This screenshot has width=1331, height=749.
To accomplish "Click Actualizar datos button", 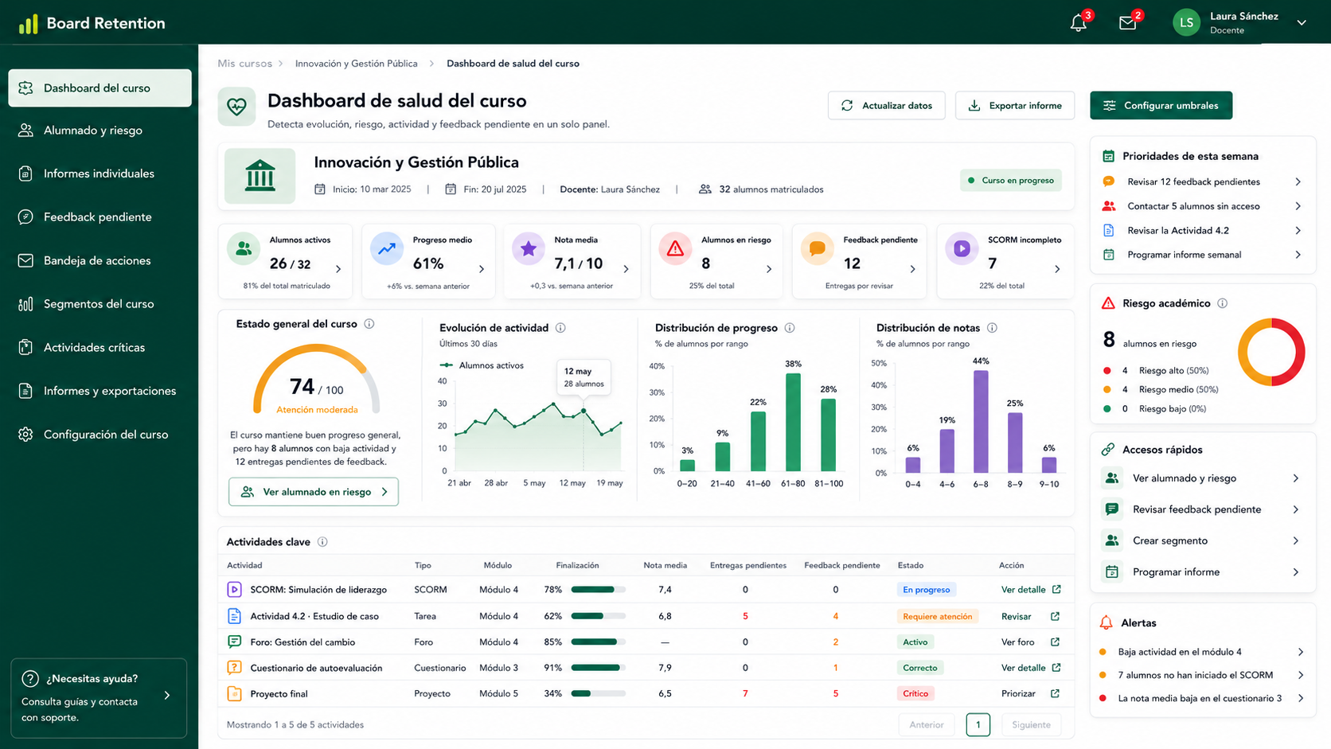I will (x=886, y=106).
